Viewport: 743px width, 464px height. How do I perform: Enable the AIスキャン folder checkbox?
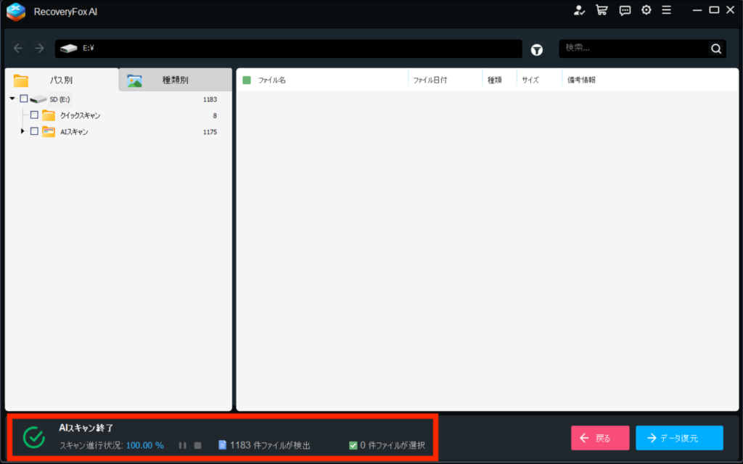(34, 131)
